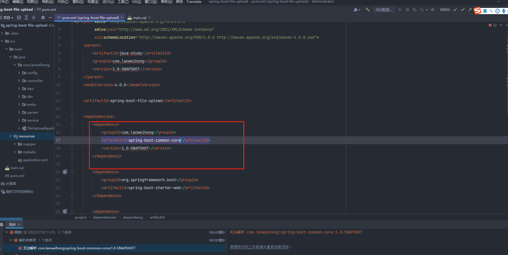Click Collapse All in project panel
The height and width of the screenshot is (255, 508).
tap(34, 18)
